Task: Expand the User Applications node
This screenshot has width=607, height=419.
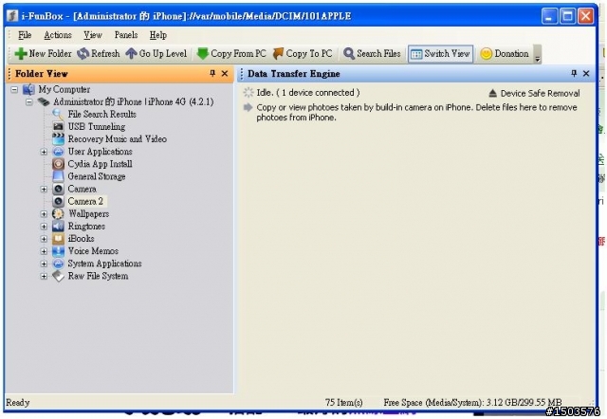Action: [x=44, y=152]
